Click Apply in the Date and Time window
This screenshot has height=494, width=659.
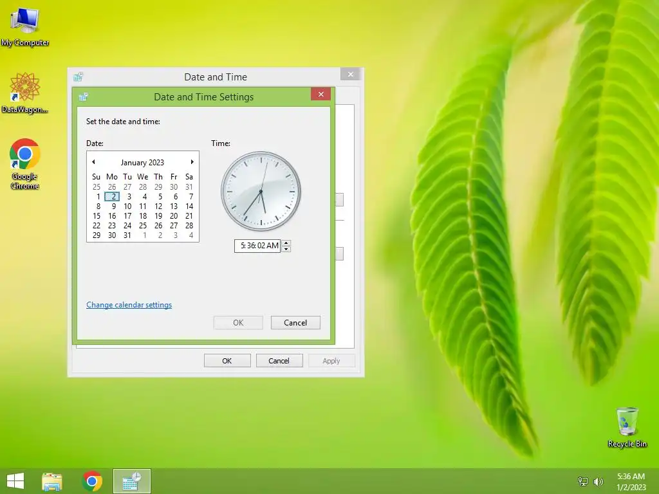(x=331, y=361)
